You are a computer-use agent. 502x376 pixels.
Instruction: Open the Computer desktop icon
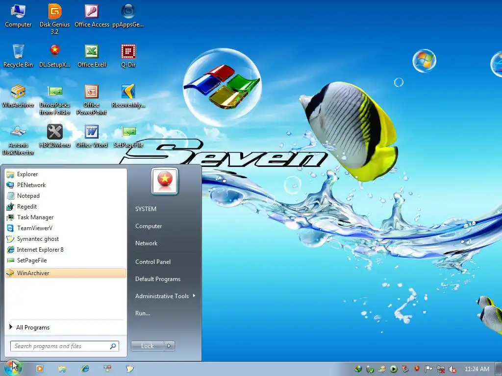[18, 16]
